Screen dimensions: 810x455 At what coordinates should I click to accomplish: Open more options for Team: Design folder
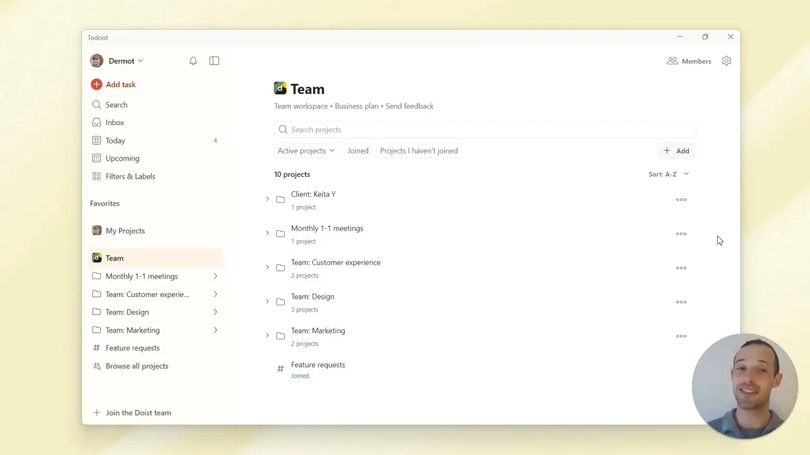[x=681, y=302]
